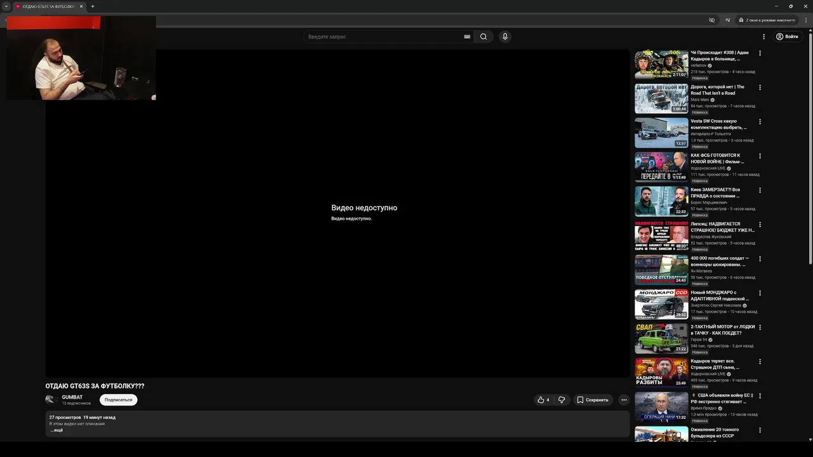The width and height of the screenshot is (813, 457).
Task: Open 'Оживление 20 тонного бульдозера' title
Action: tap(715, 433)
